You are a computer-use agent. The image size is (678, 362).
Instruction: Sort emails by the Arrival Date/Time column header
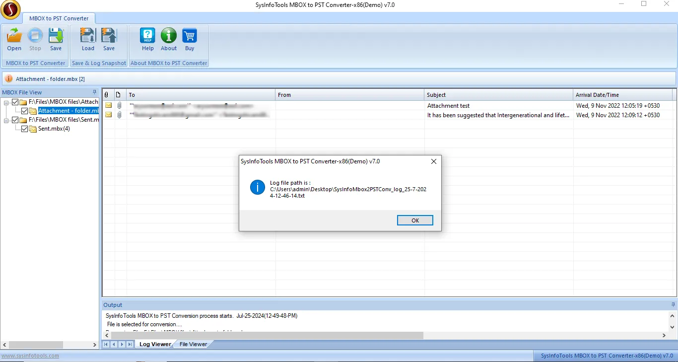click(623, 95)
